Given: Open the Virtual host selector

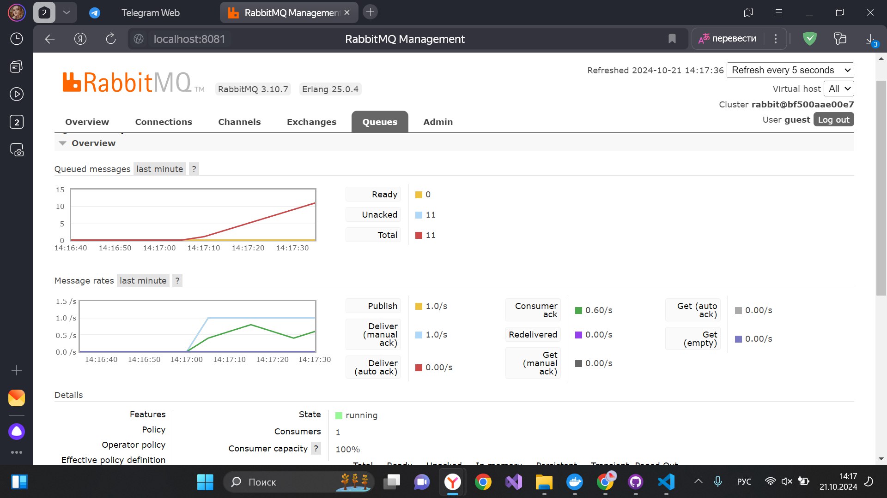Looking at the screenshot, I should [x=839, y=89].
